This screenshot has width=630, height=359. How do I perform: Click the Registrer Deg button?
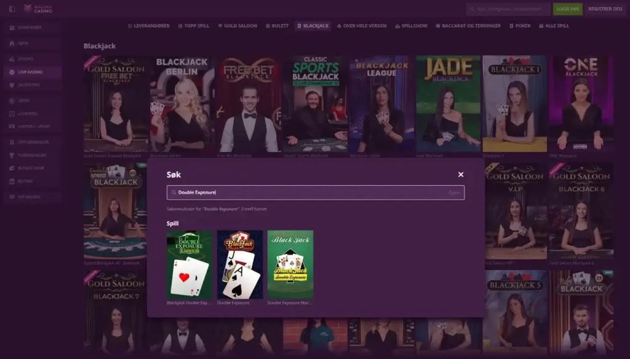pyautogui.click(x=605, y=9)
